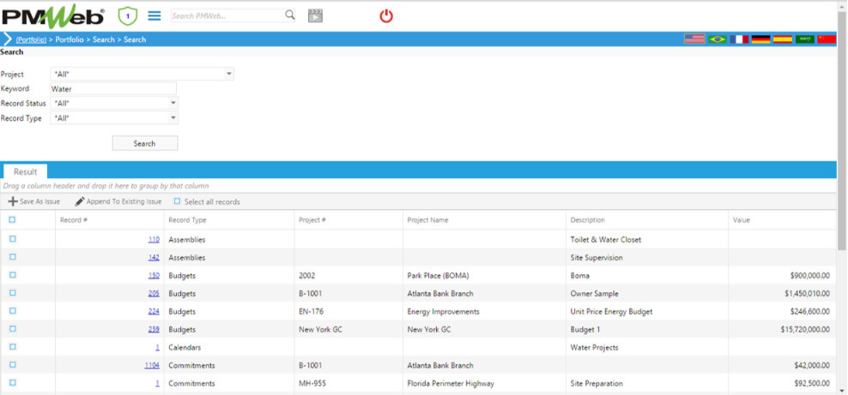Open record link 205
Screen dimensions: 848x395
tap(154, 294)
